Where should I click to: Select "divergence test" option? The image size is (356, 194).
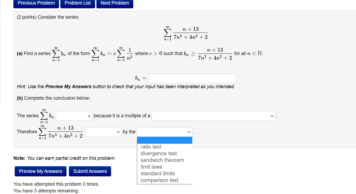tap(158, 153)
